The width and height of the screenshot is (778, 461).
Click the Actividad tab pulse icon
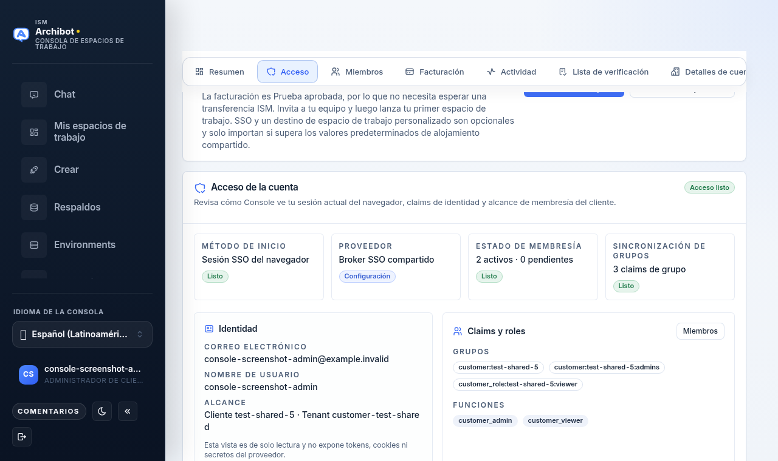(x=491, y=72)
